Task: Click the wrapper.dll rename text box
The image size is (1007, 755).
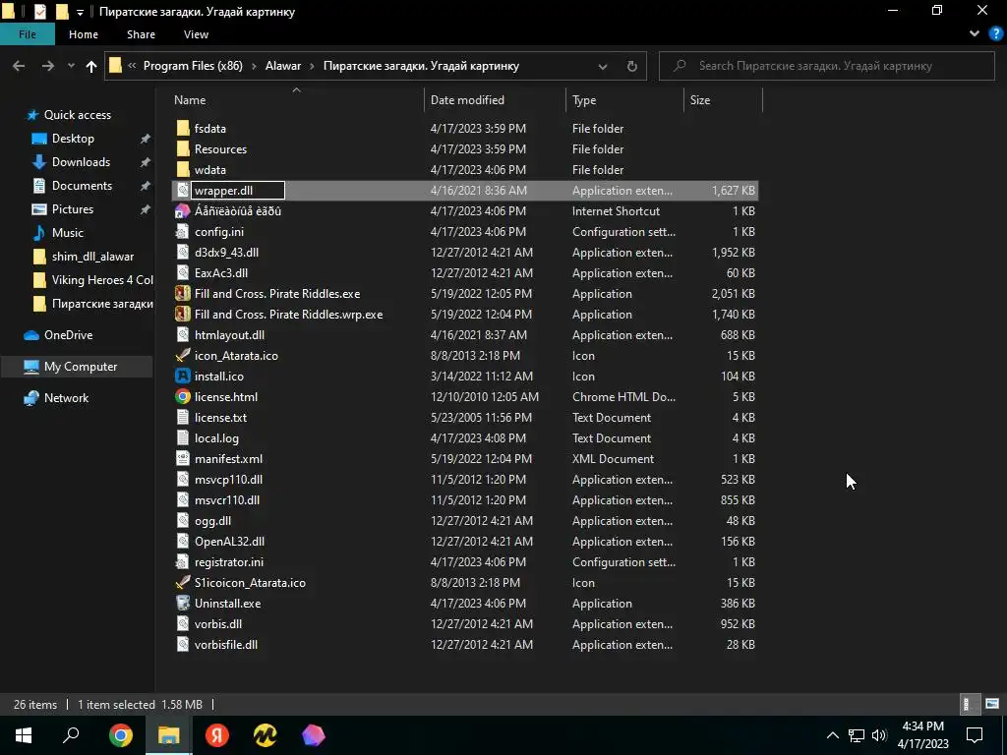Action: (238, 191)
